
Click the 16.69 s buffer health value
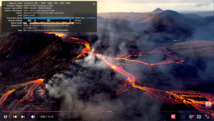pyautogui.click(x=78, y=23)
